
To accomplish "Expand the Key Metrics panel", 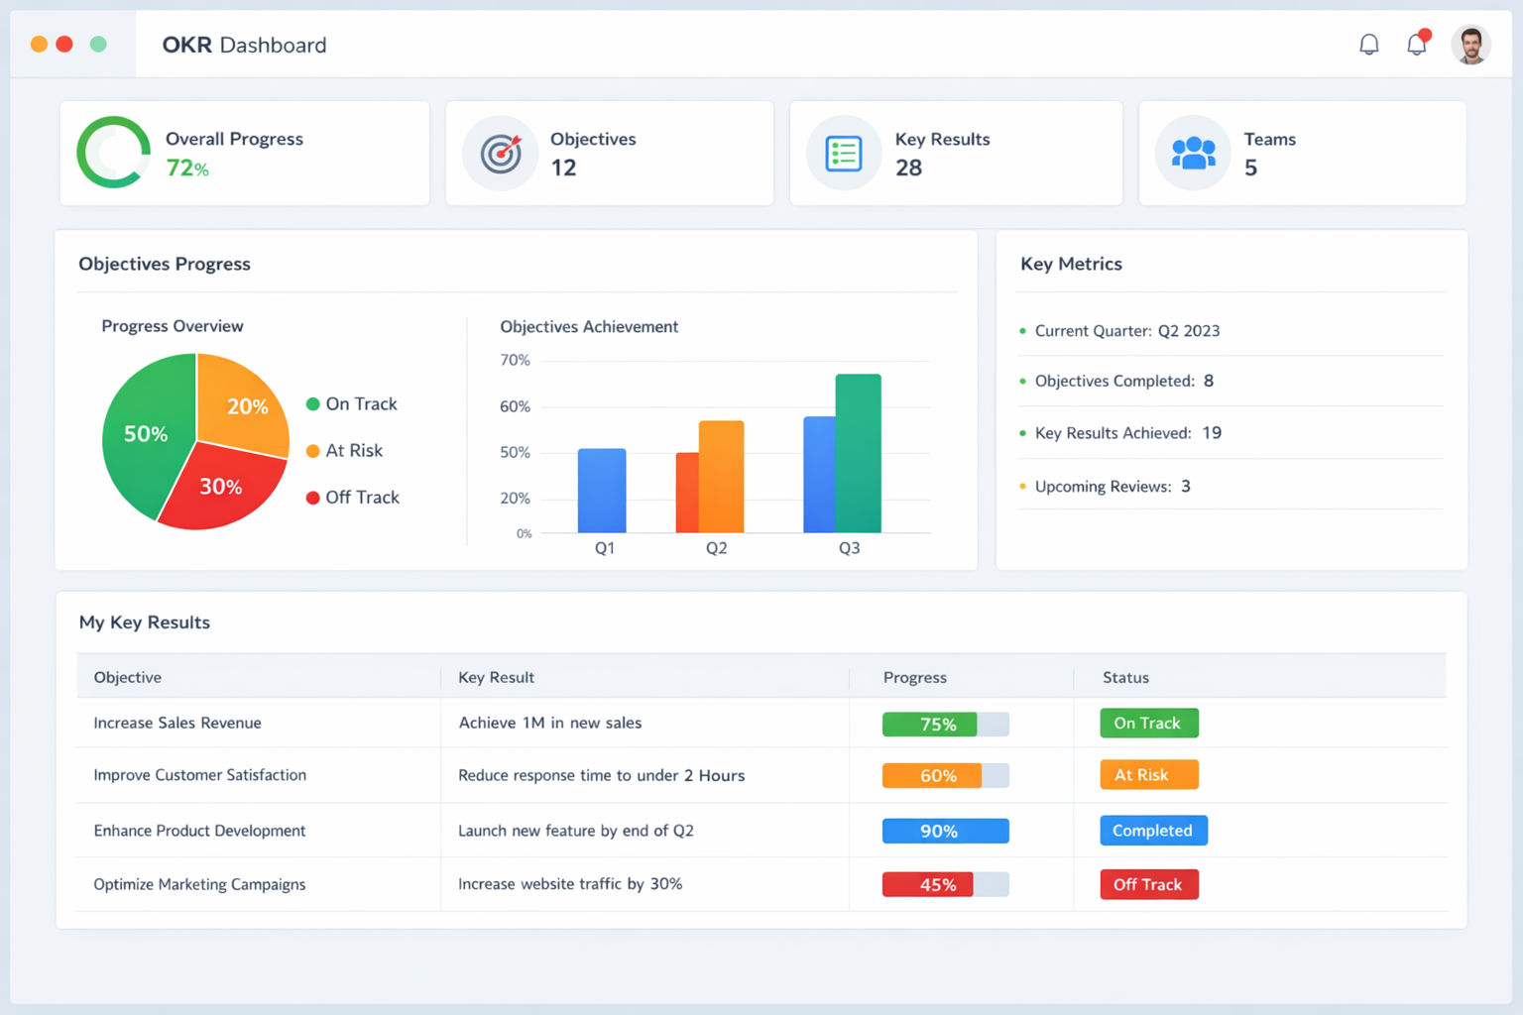I will pyautogui.click(x=1071, y=264).
